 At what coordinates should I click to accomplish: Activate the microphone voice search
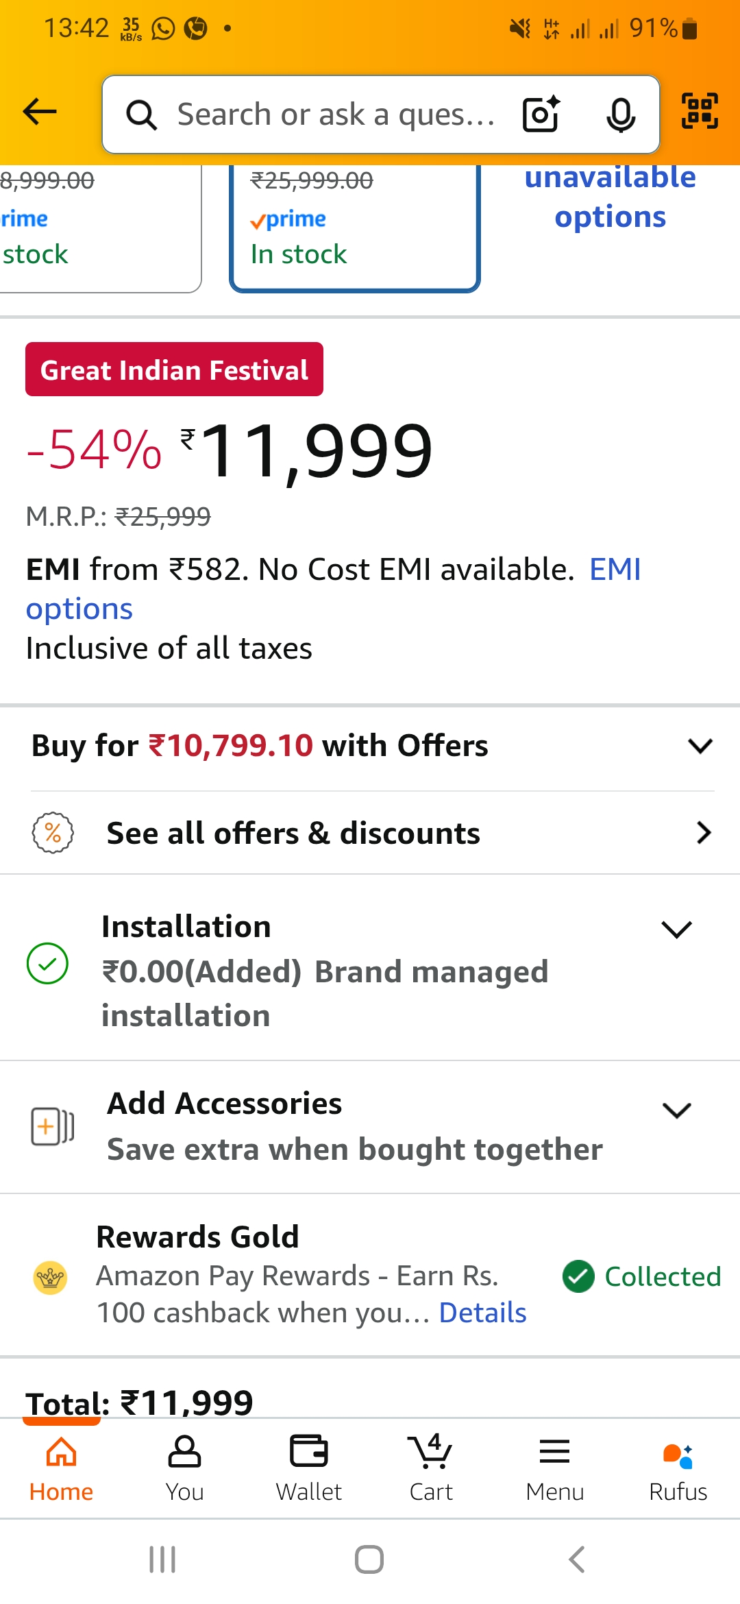(x=619, y=114)
